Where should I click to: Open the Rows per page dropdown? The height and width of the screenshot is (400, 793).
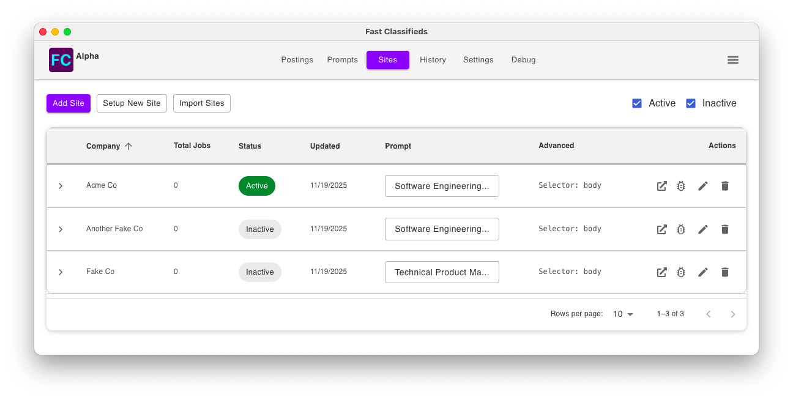click(x=623, y=314)
